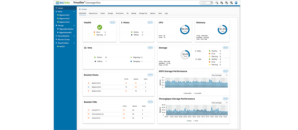Click See all in the Busiest VMs card
The width and height of the screenshot is (298, 130).
[x=150, y=102]
